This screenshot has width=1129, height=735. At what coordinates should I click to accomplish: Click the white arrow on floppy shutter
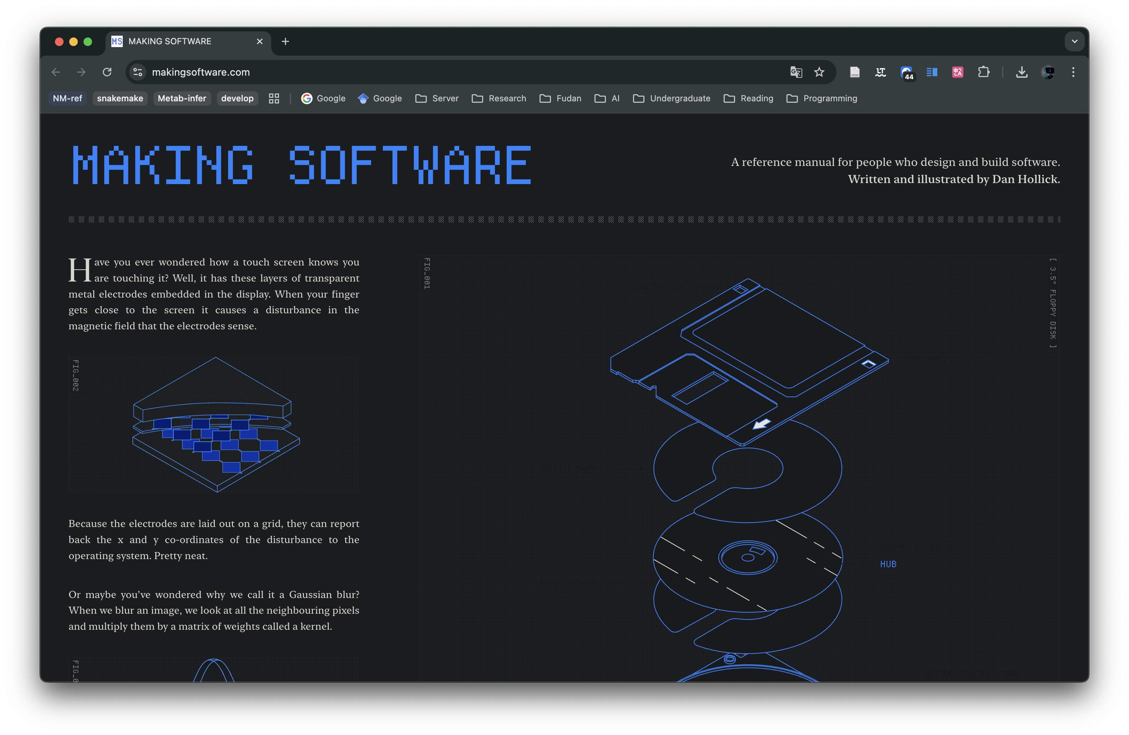(762, 424)
